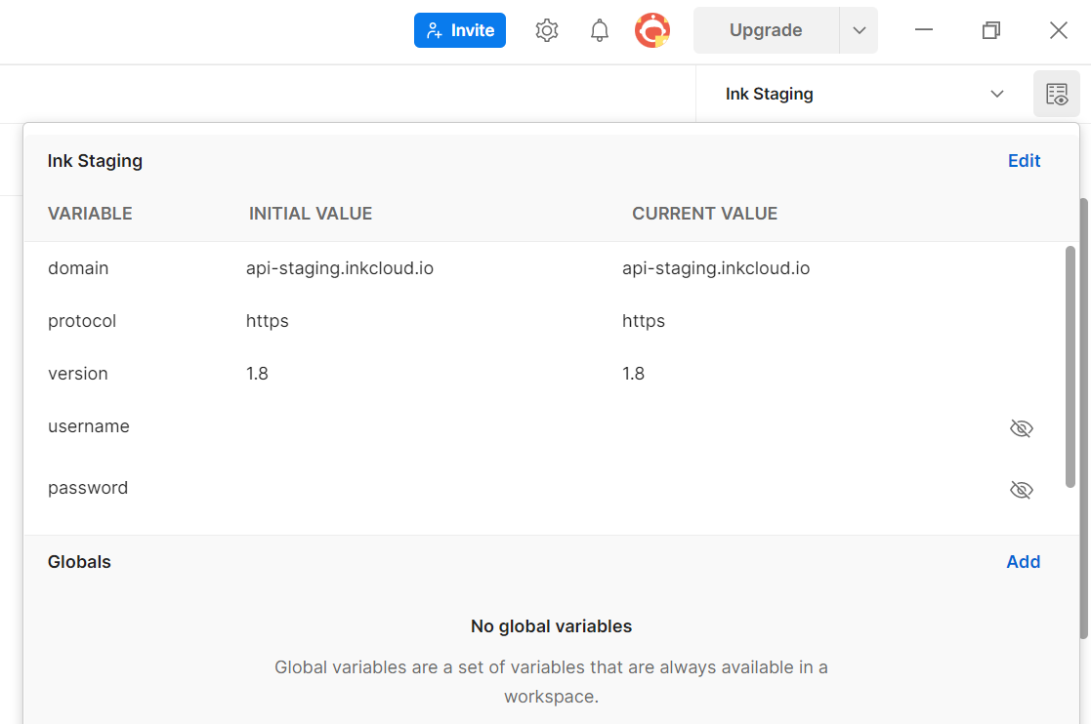Image resolution: width=1091 pixels, height=724 pixels.
Task: Restore down the application window
Action: tap(990, 30)
